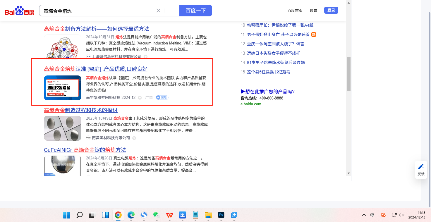Toggle Chinese input mode indicator 中
Viewport: 431px width, 222px height.
[x=372, y=215]
